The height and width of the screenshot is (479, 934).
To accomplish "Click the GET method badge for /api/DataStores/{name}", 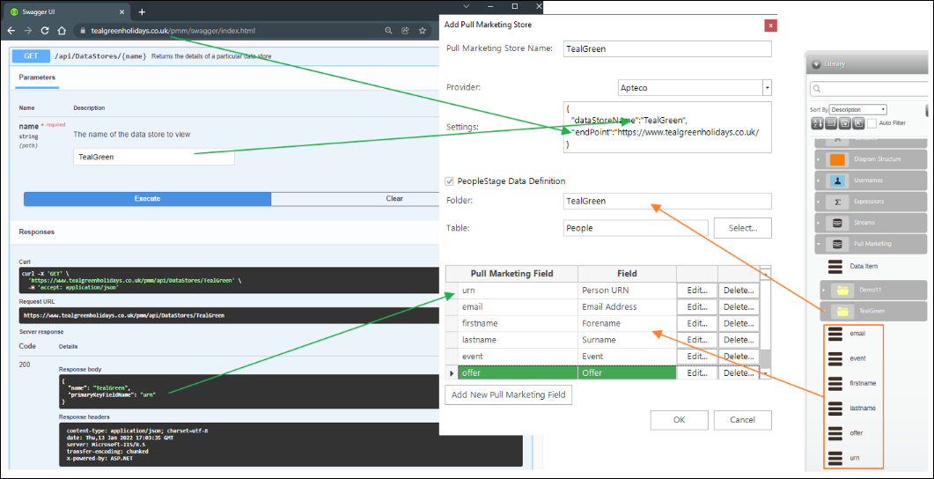I will tap(31, 56).
